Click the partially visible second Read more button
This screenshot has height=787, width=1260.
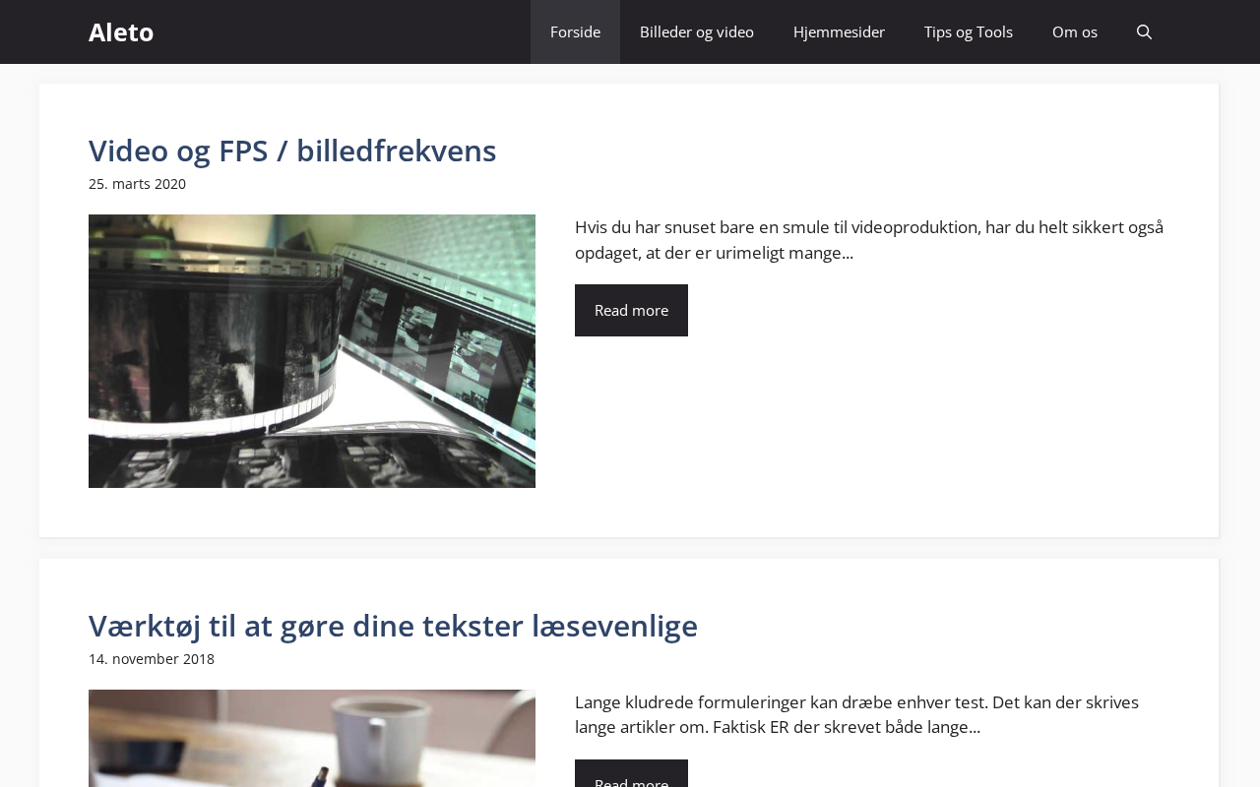click(x=631, y=774)
